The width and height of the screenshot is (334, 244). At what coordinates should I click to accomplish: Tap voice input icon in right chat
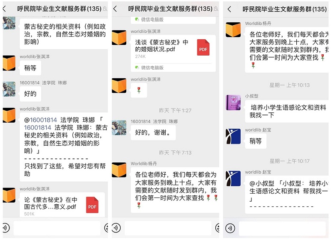coord(230,228)
